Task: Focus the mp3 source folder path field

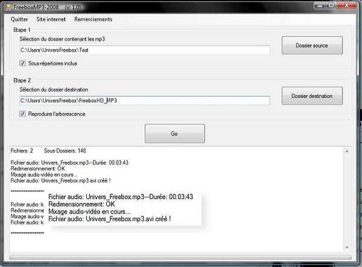Action: coord(145,50)
